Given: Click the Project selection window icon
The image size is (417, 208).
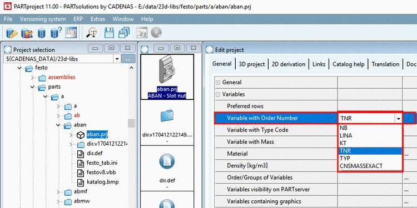Looking at the screenshot, I should tap(8, 49).
